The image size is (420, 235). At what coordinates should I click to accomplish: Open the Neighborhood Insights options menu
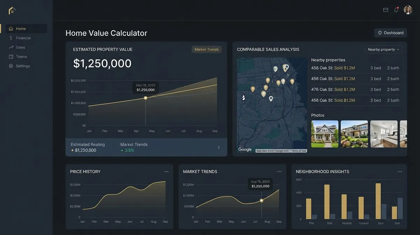pyautogui.click(x=400, y=172)
